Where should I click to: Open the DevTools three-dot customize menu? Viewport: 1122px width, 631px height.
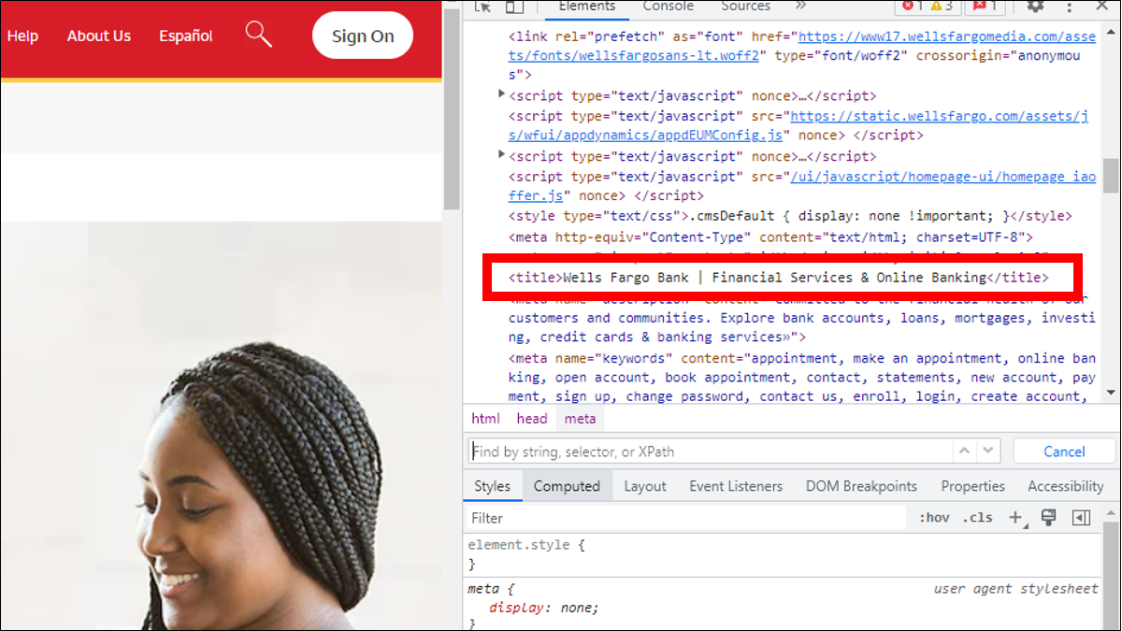(x=1071, y=7)
